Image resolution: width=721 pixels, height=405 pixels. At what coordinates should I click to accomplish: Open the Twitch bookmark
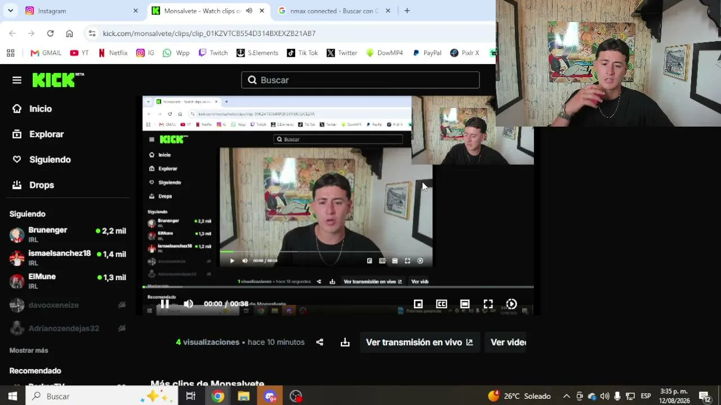[213, 53]
